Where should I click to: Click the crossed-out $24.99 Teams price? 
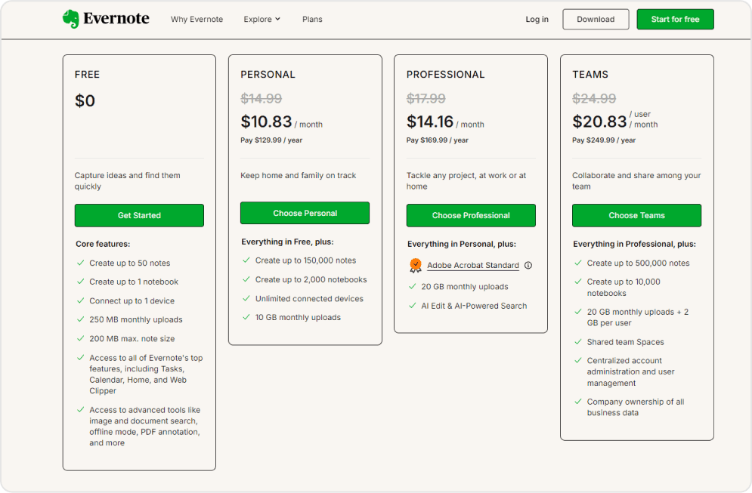pyautogui.click(x=593, y=98)
